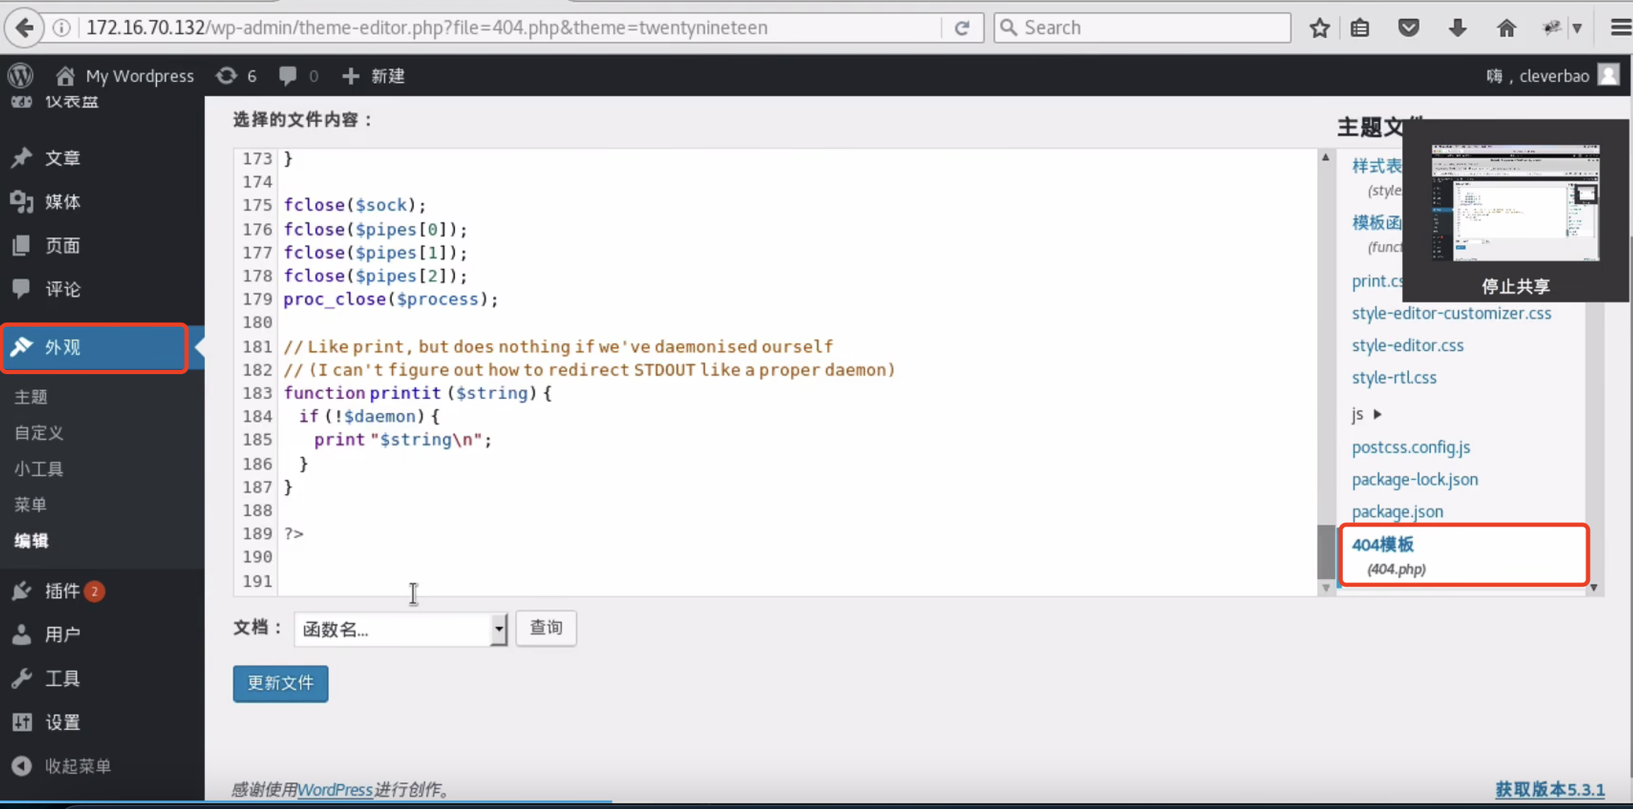Image resolution: width=1633 pixels, height=809 pixels.
Task: Save to Pocket shield icon
Action: pos(1408,28)
